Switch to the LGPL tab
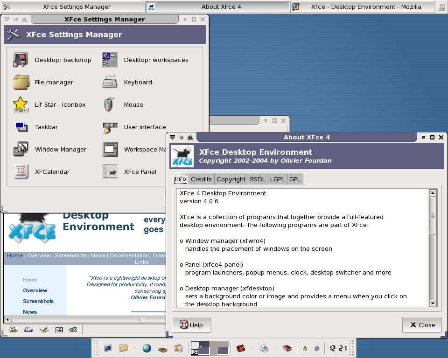Screen dimensions: 448x358 tap(277, 179)
